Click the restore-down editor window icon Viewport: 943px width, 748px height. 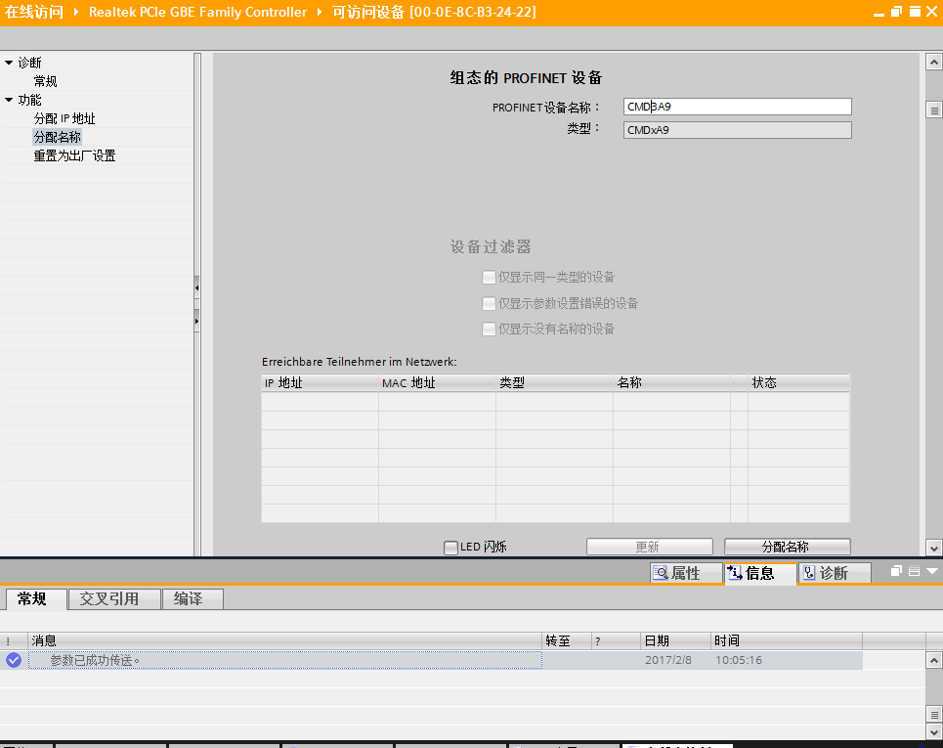[x=897, y=12]
